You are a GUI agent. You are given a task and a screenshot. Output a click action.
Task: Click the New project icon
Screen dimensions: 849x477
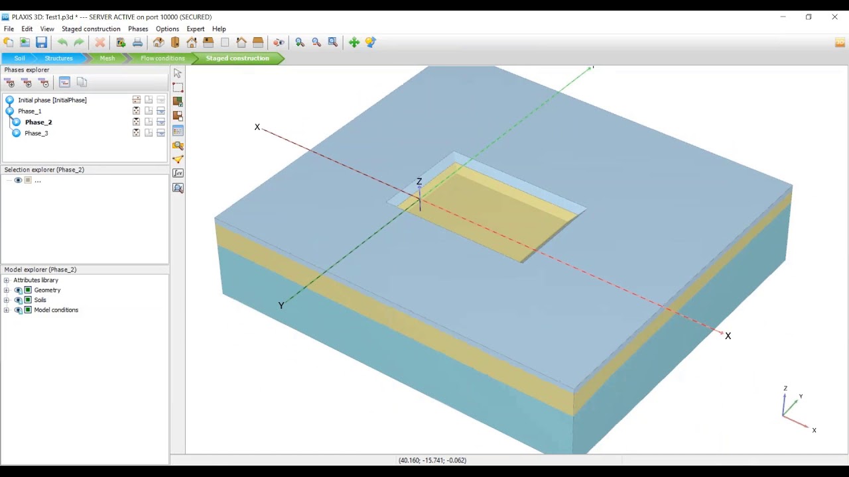pos(8,42)
